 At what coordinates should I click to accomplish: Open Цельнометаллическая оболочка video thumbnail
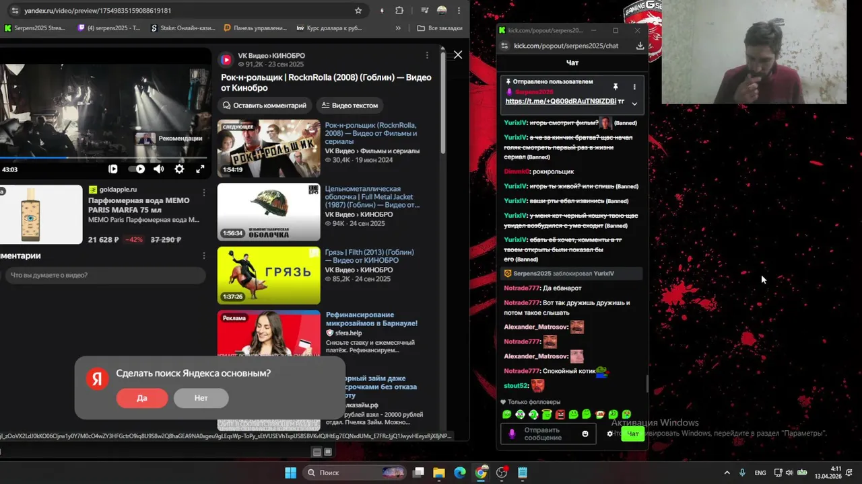click(x=269, y=212)
